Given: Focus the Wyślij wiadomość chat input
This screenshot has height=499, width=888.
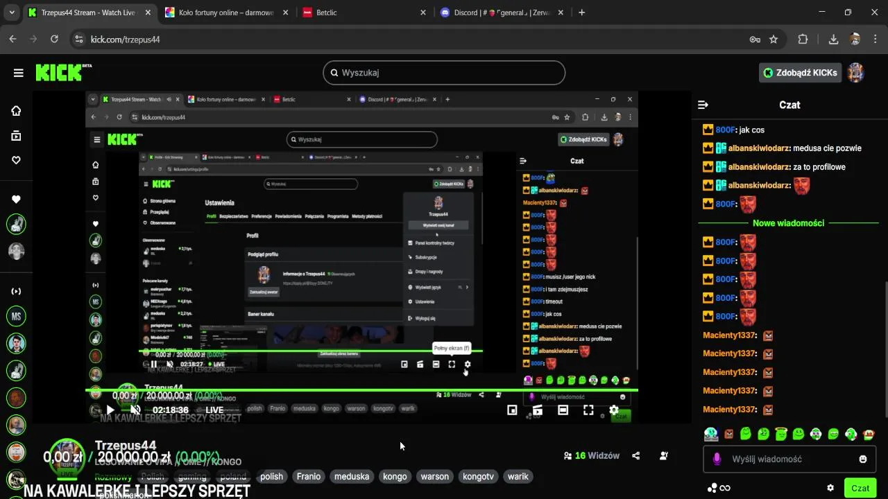Looking at the screenshot, I should pos(789,459).
